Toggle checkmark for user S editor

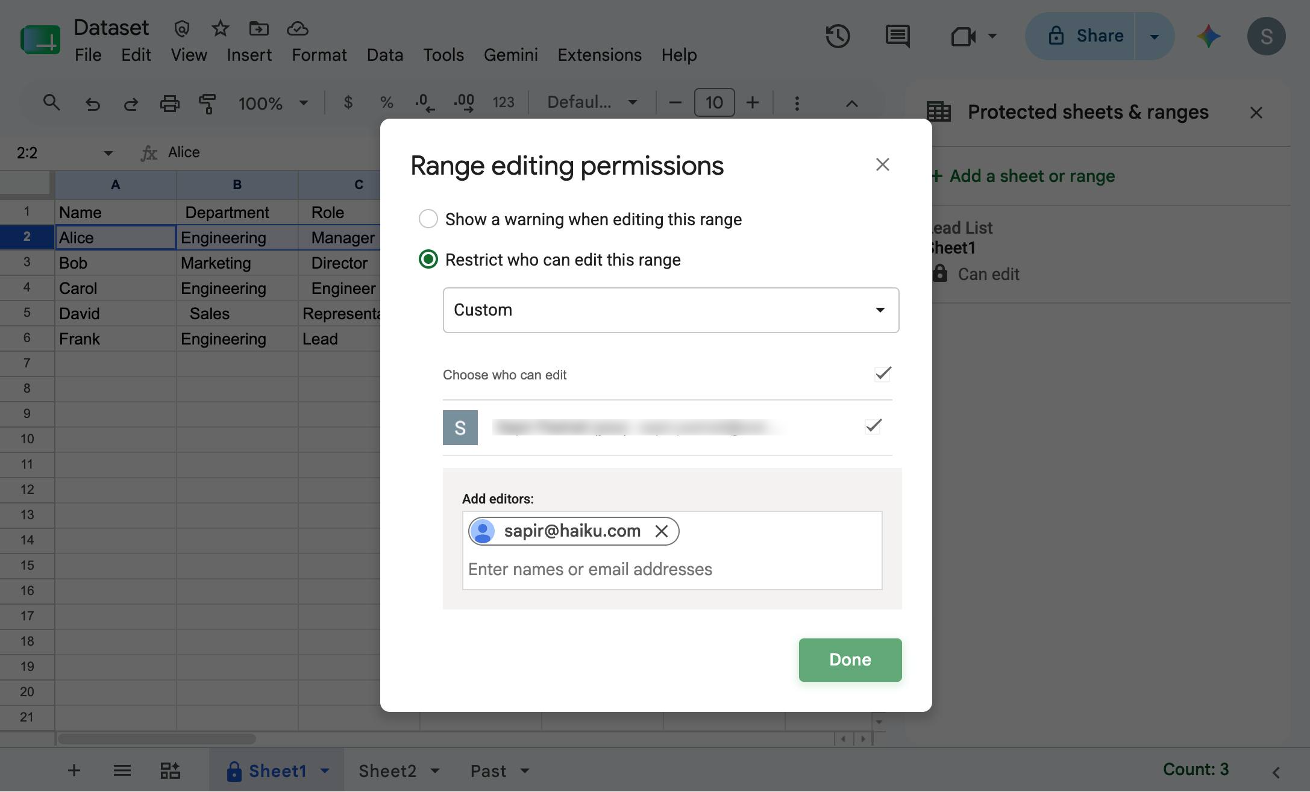pyautogui.click(x=873, y=426)
